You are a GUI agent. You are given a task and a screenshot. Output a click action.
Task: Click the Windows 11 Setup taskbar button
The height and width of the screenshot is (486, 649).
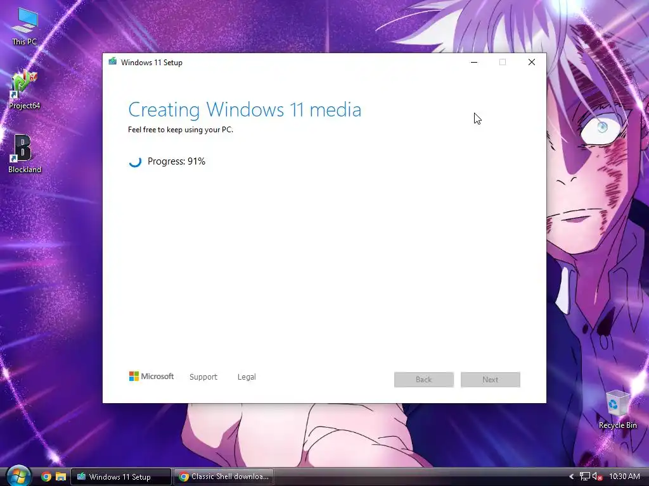coord(120,477)
